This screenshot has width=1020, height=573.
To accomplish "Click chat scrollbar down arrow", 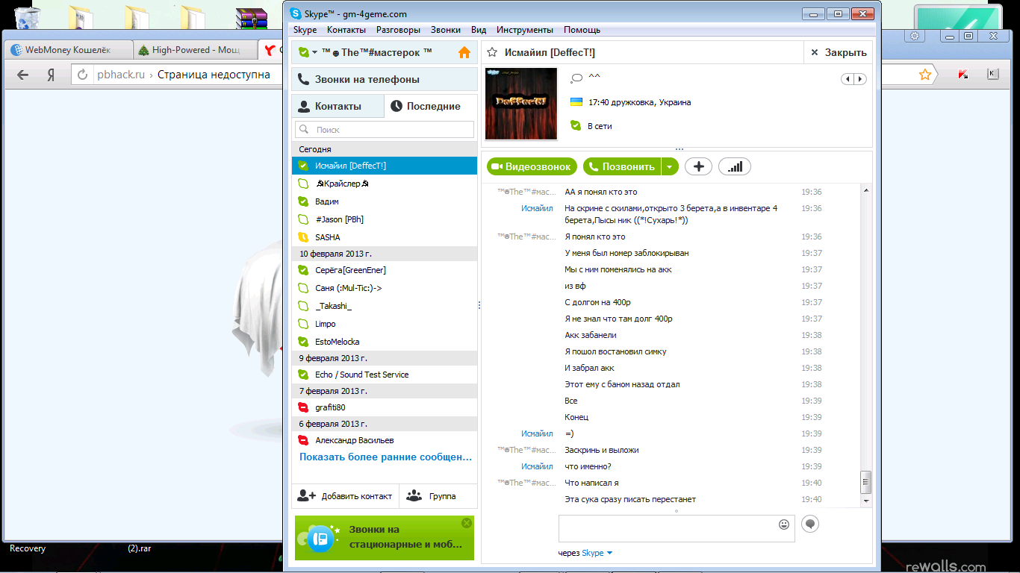I will pyautogui.click(x=866, y=501).
